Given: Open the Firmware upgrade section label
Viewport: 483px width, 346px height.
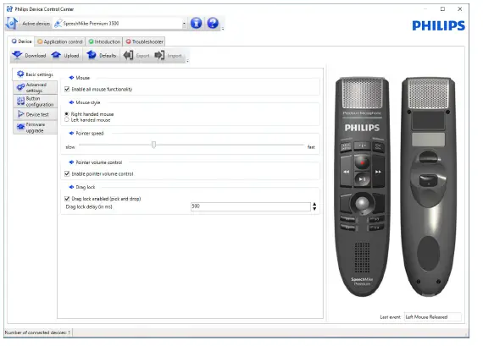Looking at the screenshot, I should pos(36,128).
